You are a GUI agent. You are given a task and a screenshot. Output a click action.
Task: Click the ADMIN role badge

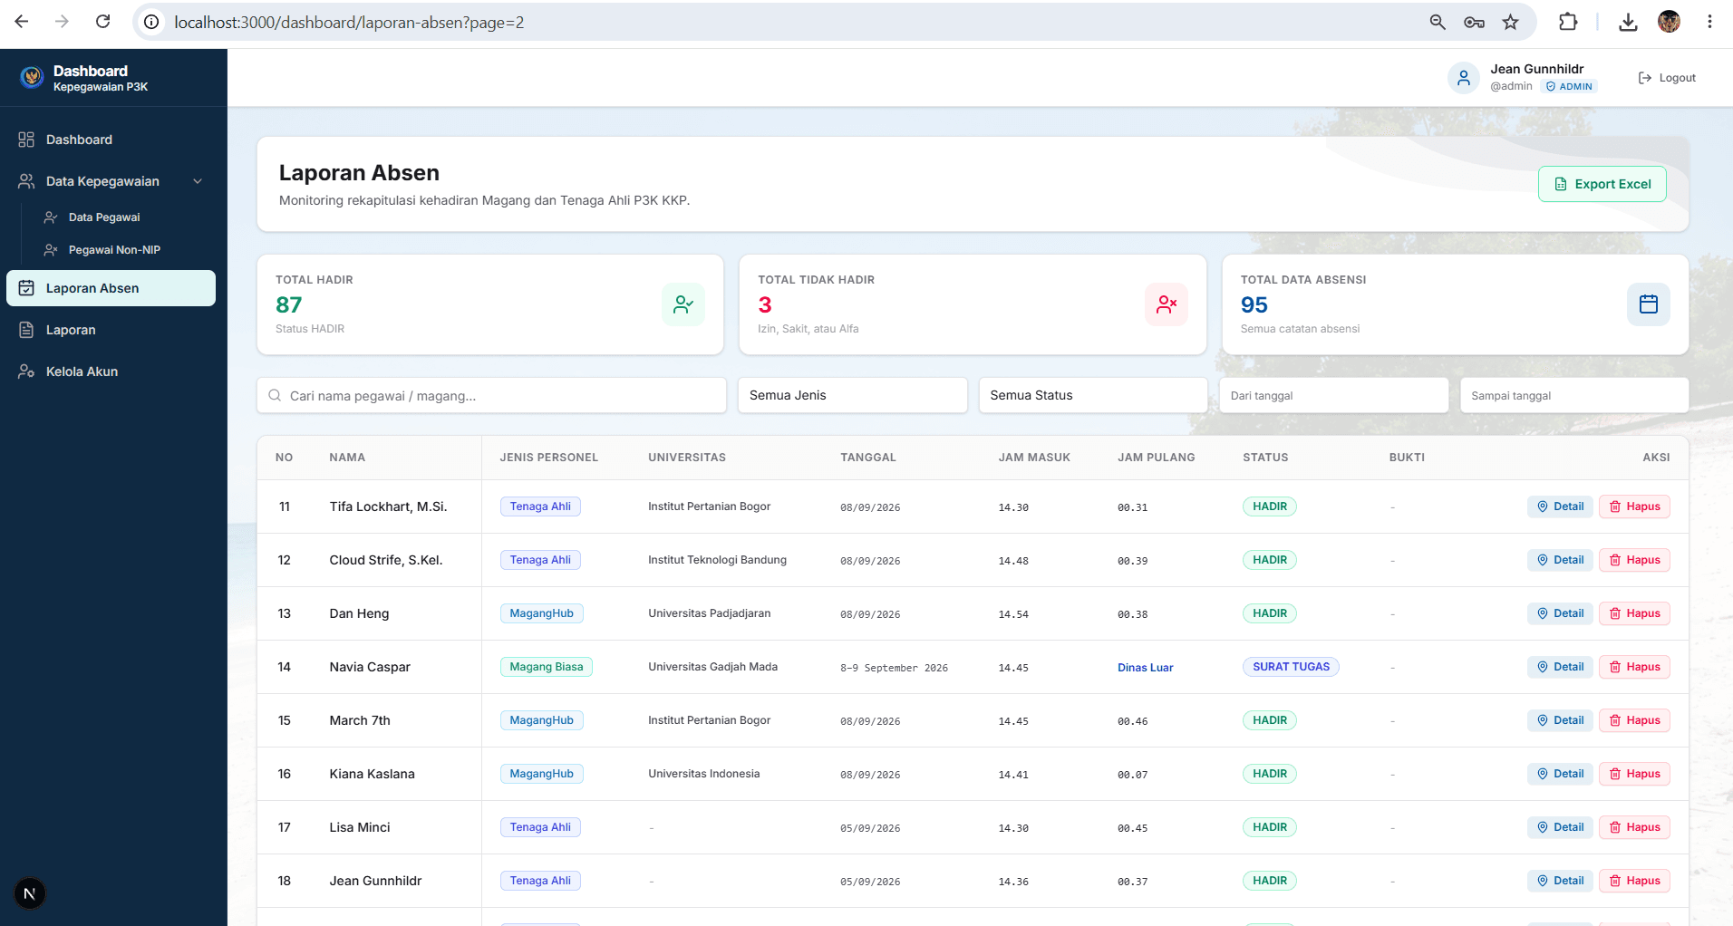(x=1569, y=87)
